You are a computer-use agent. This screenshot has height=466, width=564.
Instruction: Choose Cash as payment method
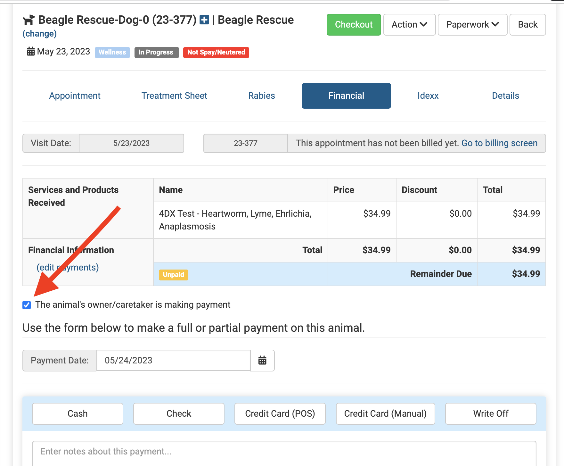tap(78, 414)
